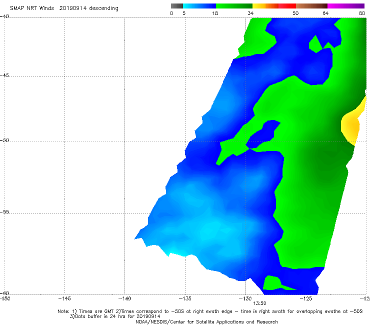
Task: Click the colorbar label '80'
Action: 362,13
